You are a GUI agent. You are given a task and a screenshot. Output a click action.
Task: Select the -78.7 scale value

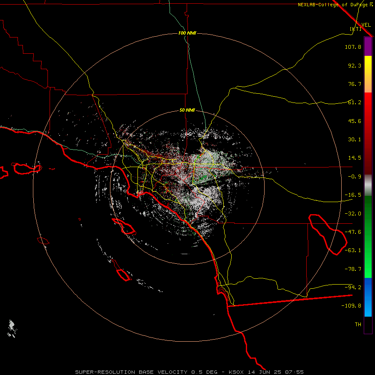coord(353,269)
